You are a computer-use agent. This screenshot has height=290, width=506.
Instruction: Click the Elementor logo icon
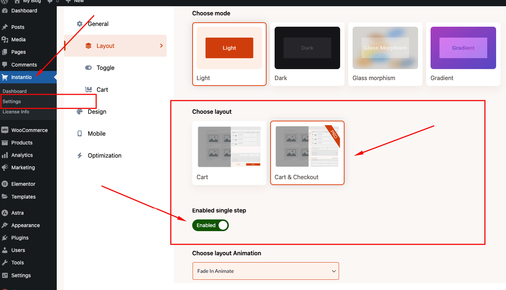pos(5,184)
